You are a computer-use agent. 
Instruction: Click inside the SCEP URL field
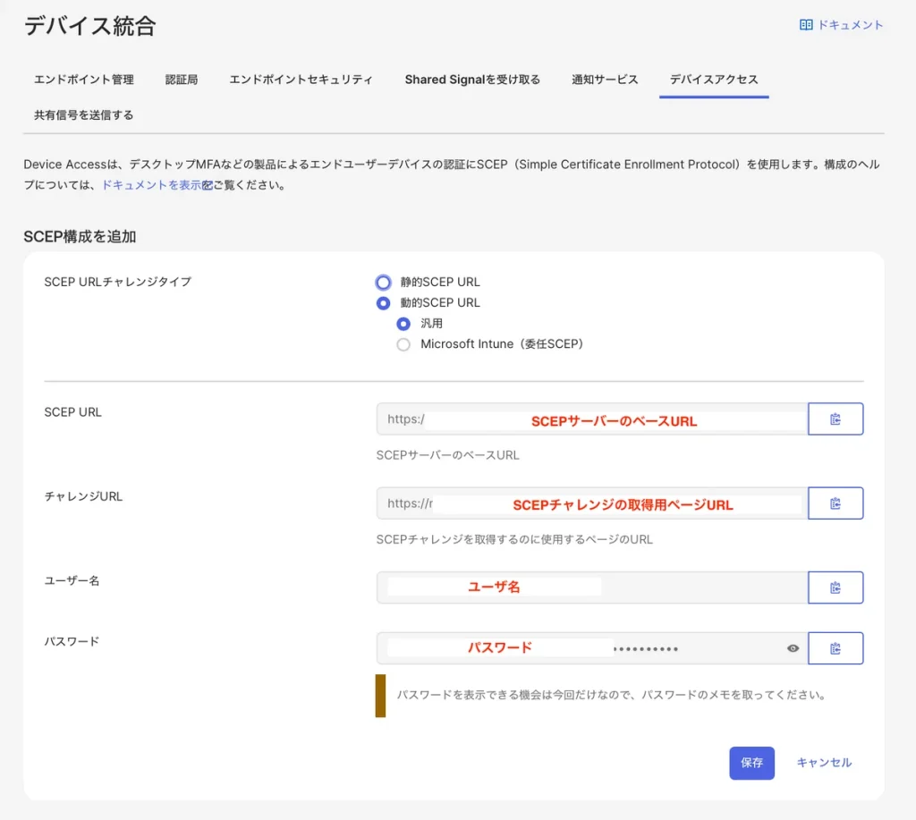tap(591, 418)
